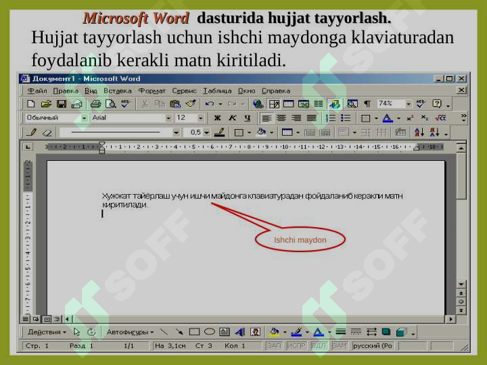Toggle the Drawing toolbar button
Image resolution: width=487 pixels, height=365 pixels.
point(335,103)
